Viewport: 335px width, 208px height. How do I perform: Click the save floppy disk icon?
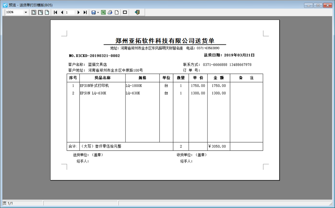(93, 12)
